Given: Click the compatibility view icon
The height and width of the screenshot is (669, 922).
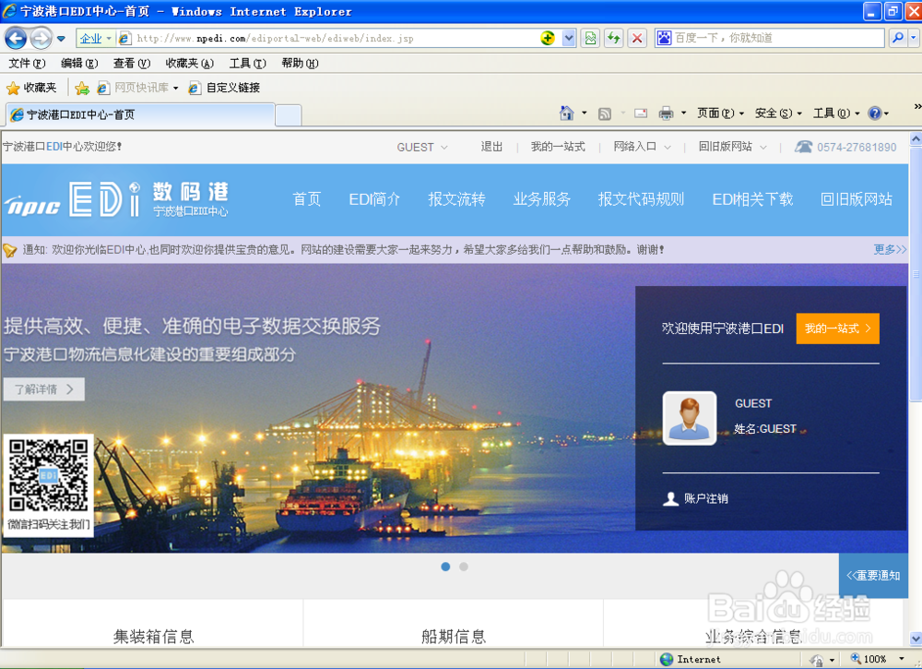Looking at the screenshot, I should click(x=590, y=38).
